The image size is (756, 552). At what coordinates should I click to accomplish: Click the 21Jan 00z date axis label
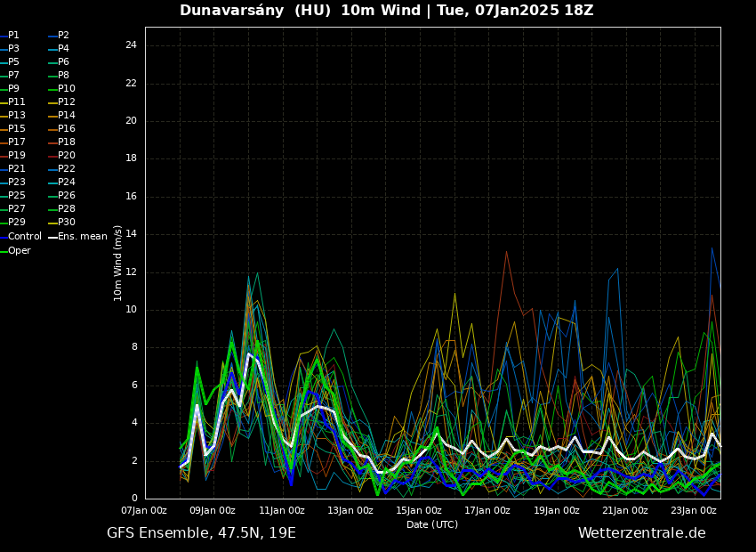[624, 511]
